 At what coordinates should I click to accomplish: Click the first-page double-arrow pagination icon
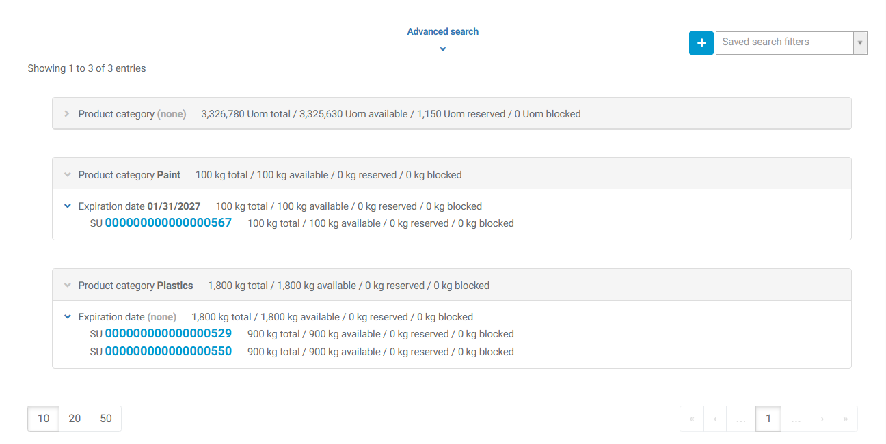coord(691,418)
